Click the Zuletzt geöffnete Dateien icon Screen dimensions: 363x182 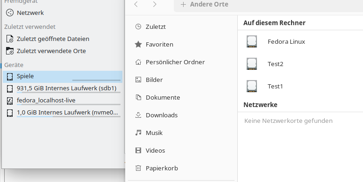coord(10,39)
